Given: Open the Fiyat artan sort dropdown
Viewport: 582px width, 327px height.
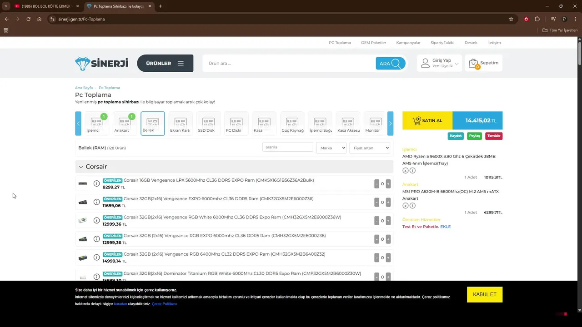Looking at the screenshot, I should pos(370,148).
